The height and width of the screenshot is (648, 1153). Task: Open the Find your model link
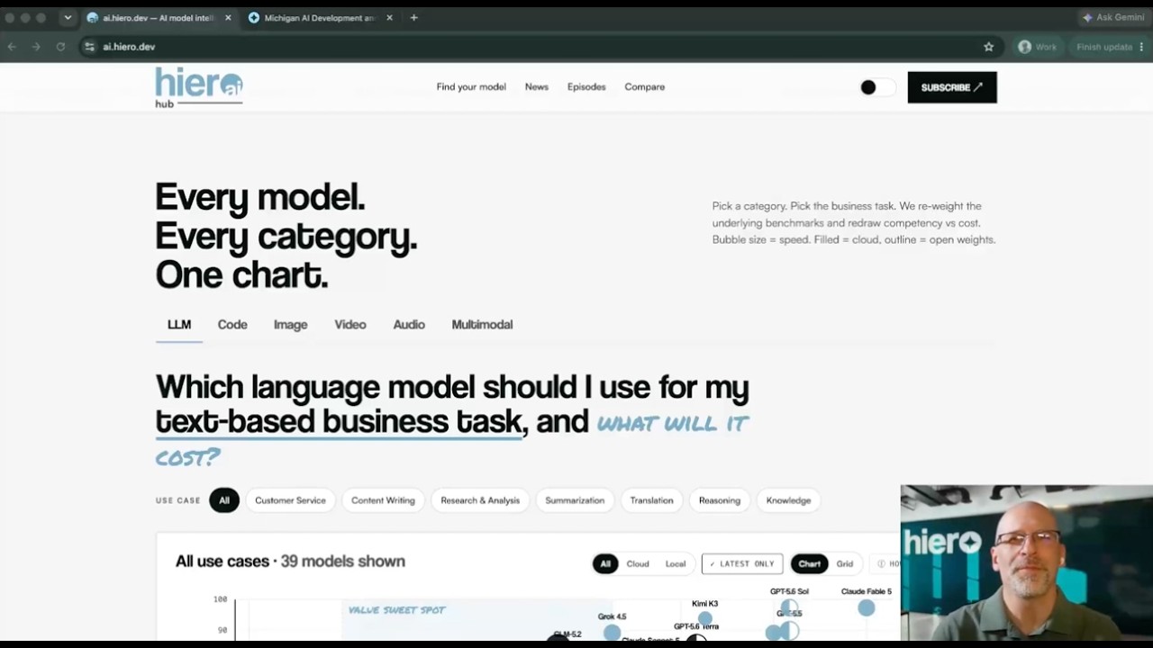pyautogui.click(x=471, y=87)
